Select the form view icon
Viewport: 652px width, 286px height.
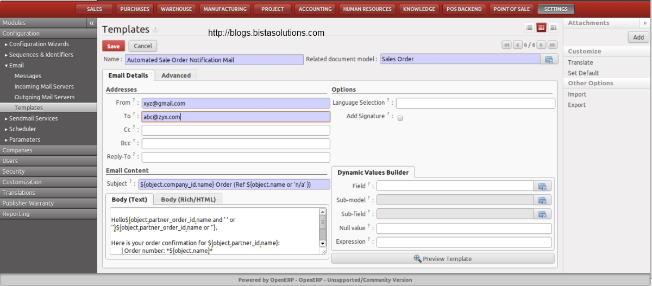[541, 28]
